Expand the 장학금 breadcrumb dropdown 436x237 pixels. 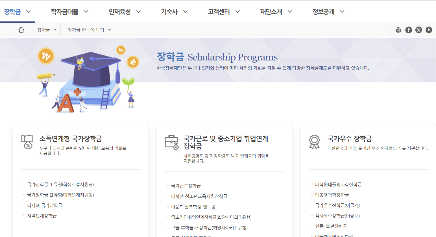[x=45, y=30]
